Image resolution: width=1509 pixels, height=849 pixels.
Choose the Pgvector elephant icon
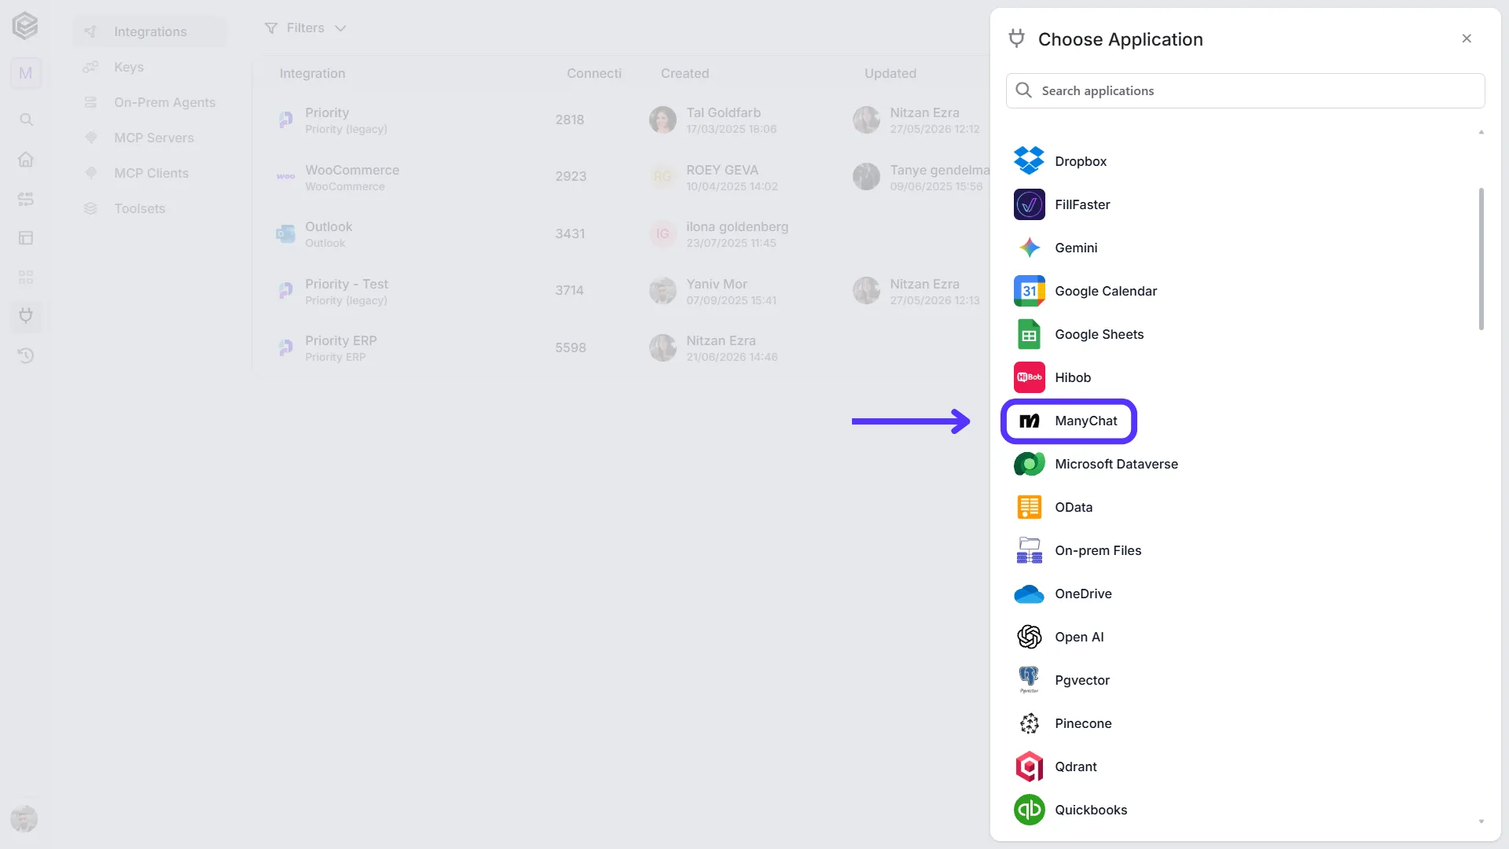pyautogui.click(x=1029, y=680)
